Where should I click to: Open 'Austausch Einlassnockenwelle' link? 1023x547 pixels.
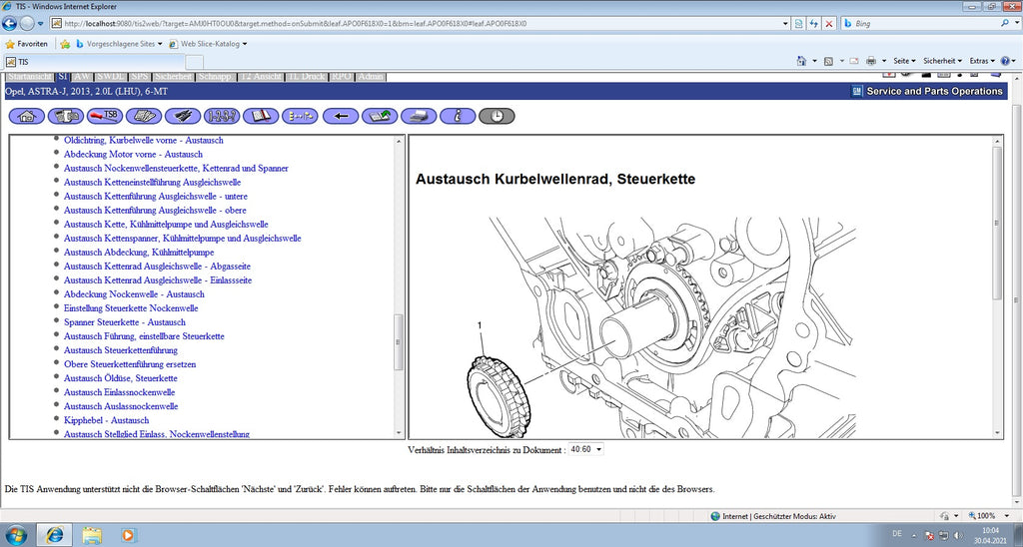[x=120, y=392]
